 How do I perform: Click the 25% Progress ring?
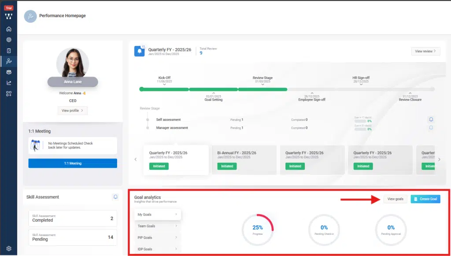[x=258, y=229]
